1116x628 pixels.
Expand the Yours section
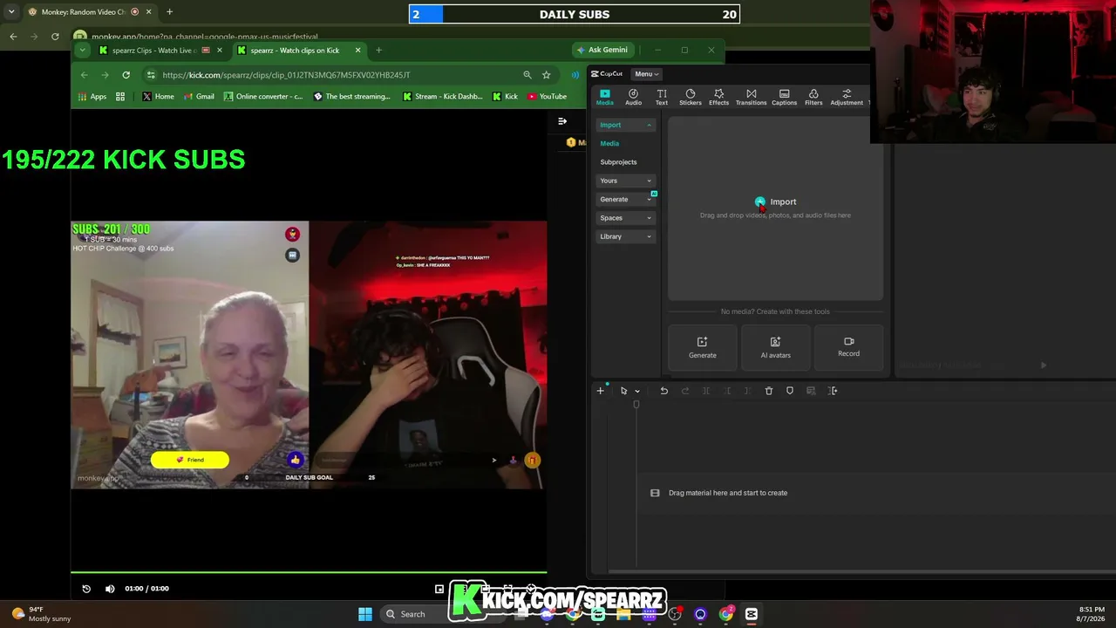tap(625, 181)
